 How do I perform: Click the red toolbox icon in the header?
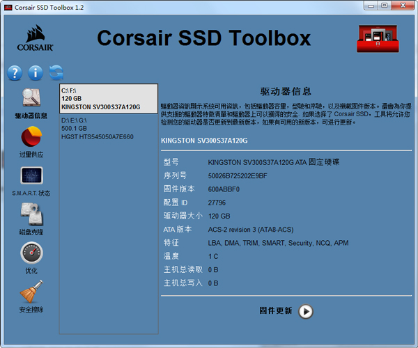(x=377, y=38)
